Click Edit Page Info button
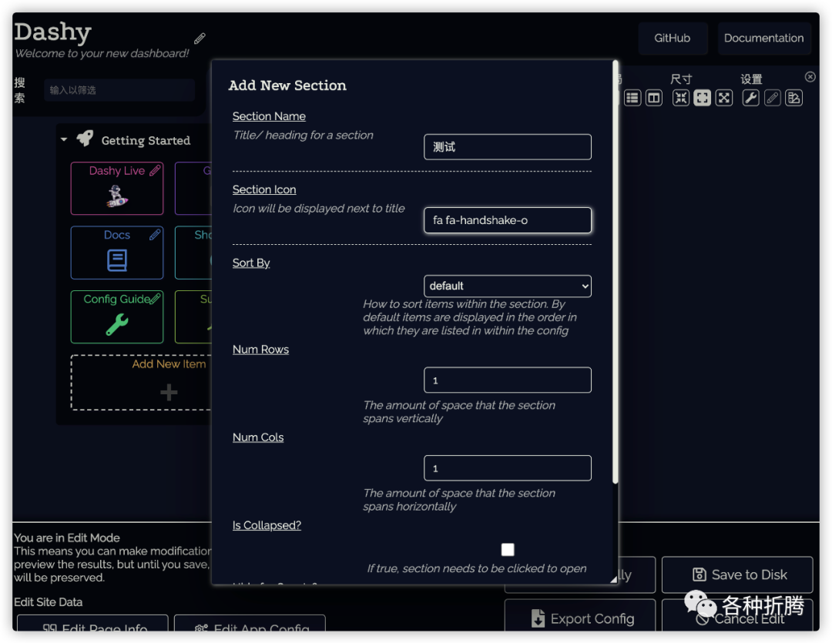Viewport: 832px width, 643px height. 92,624
